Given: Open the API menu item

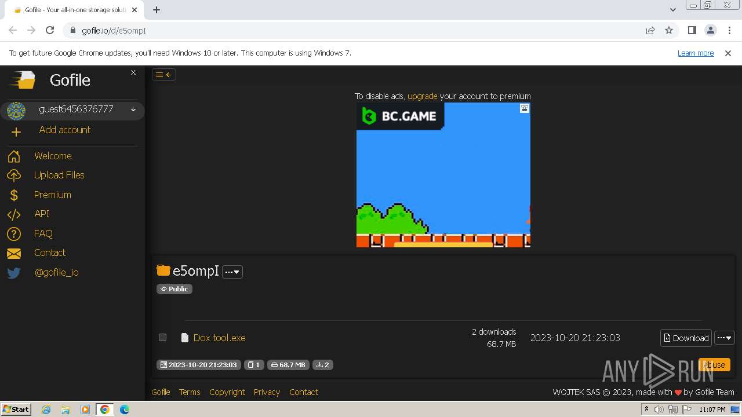Looking at the screenshot, I should coord(42,214).
